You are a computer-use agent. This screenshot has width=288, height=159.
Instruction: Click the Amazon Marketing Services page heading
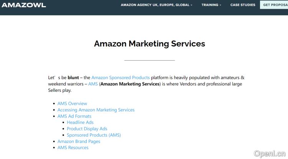tap(149, 43)
